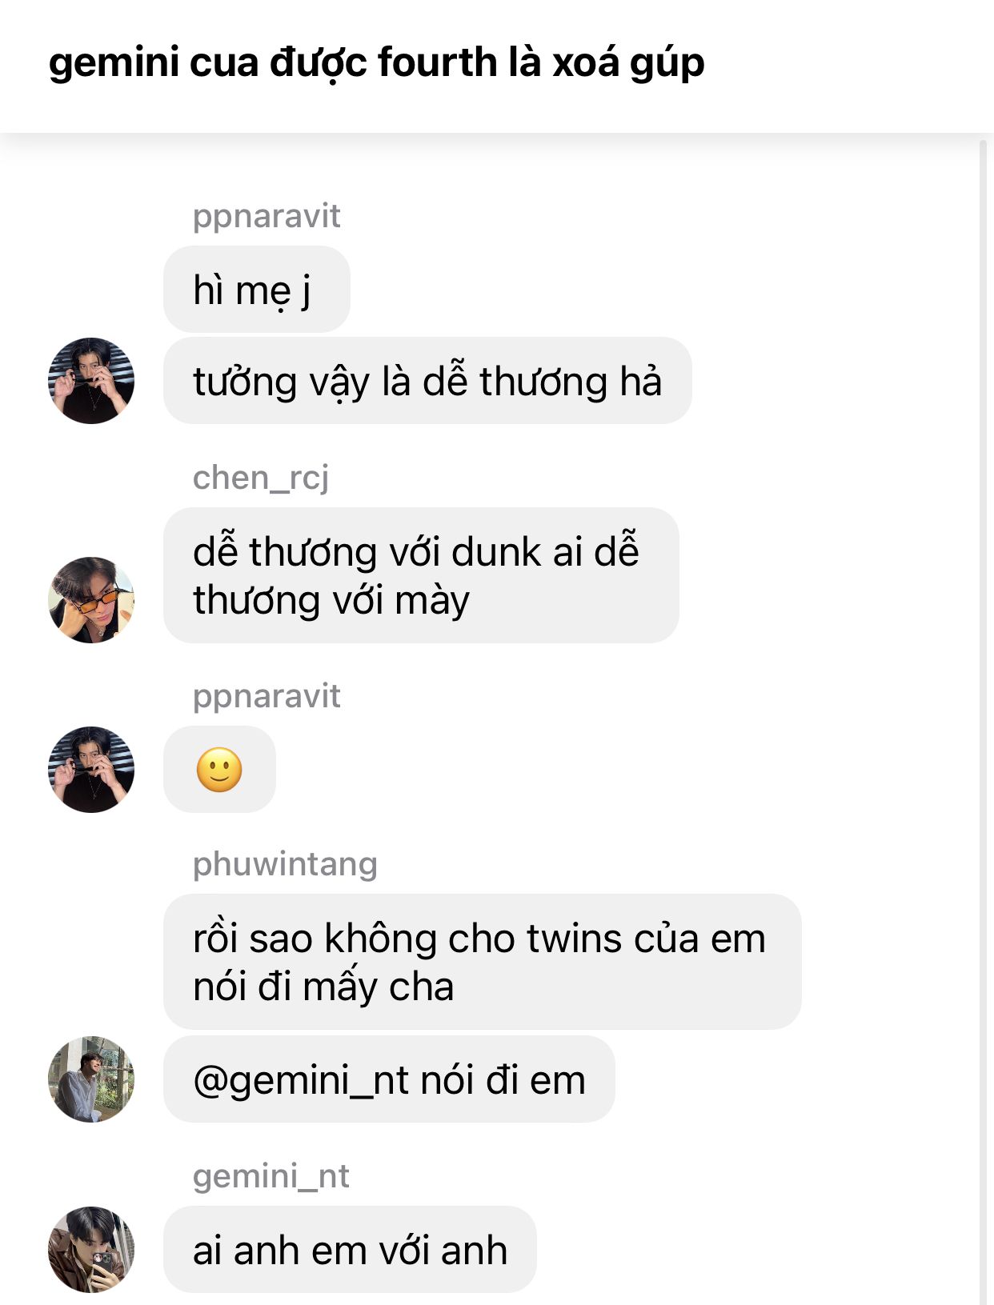Image resolution: width=994 pixels, height=1305 pixels.
Task: Select the "ai anh em với anh" message
Action: tap(350, 1250)
